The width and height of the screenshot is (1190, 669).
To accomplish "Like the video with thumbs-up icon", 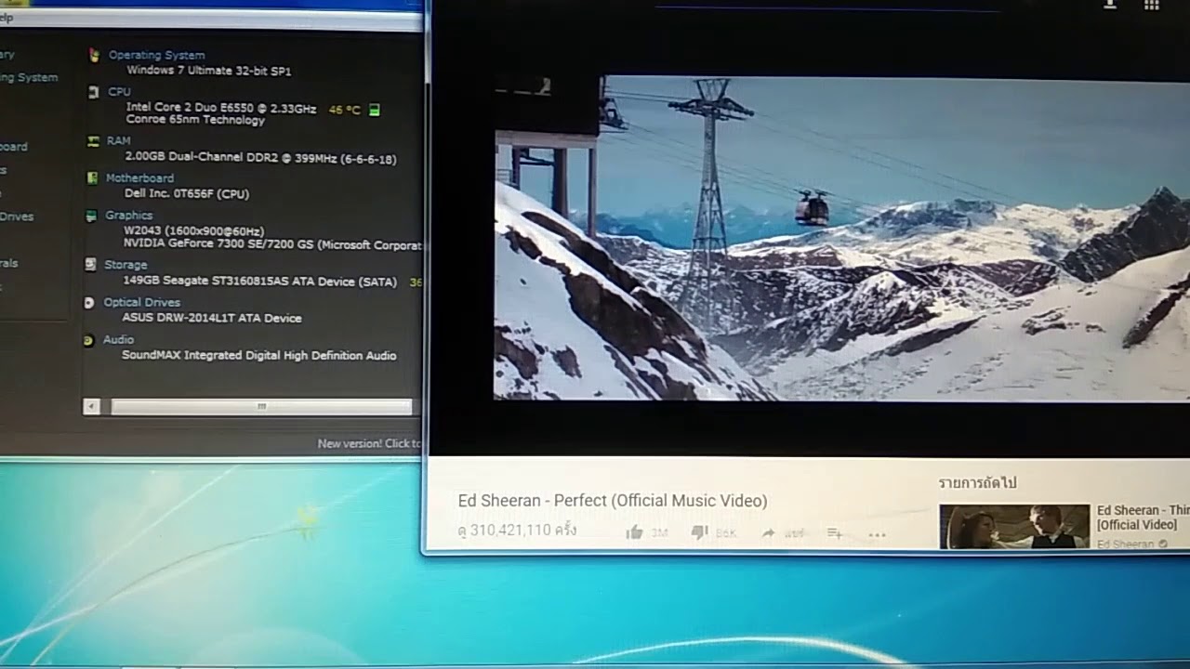I will (x=635, y=532).
